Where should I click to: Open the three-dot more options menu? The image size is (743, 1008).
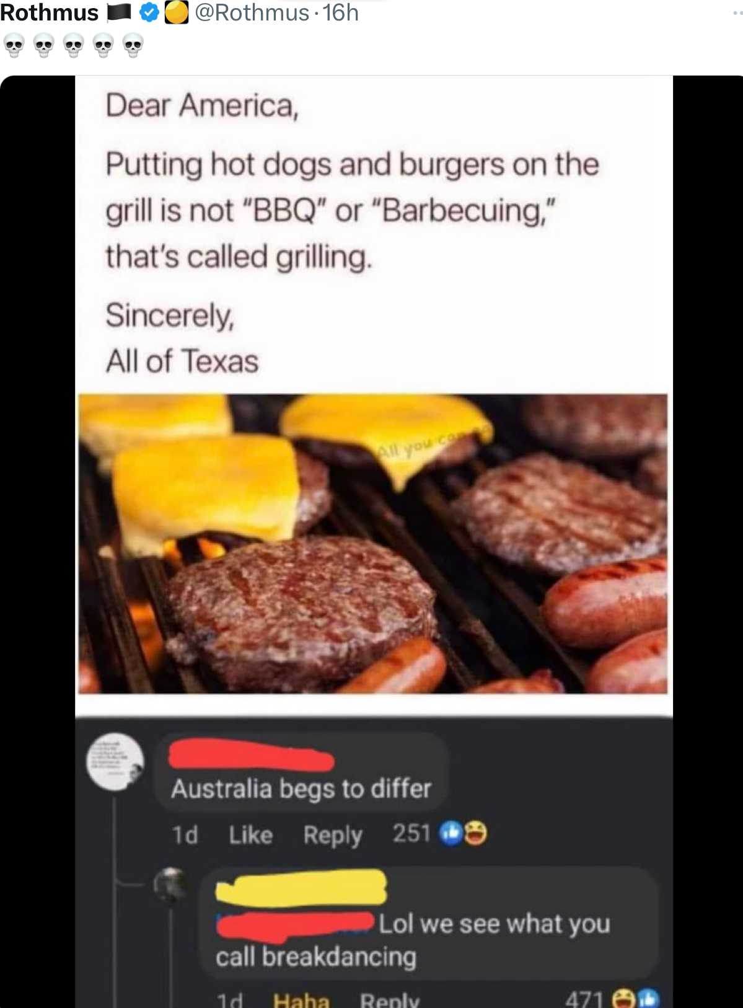(x=737, y=12)
